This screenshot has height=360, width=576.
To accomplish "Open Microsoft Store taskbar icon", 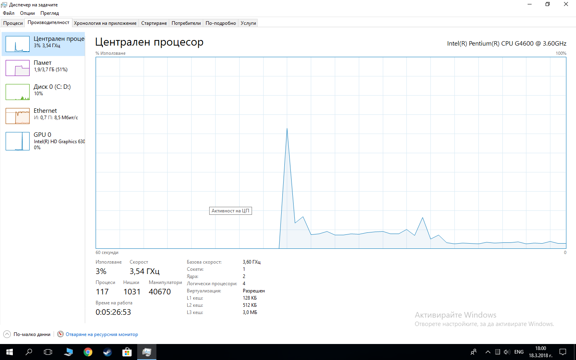I will tap(127, 352).
